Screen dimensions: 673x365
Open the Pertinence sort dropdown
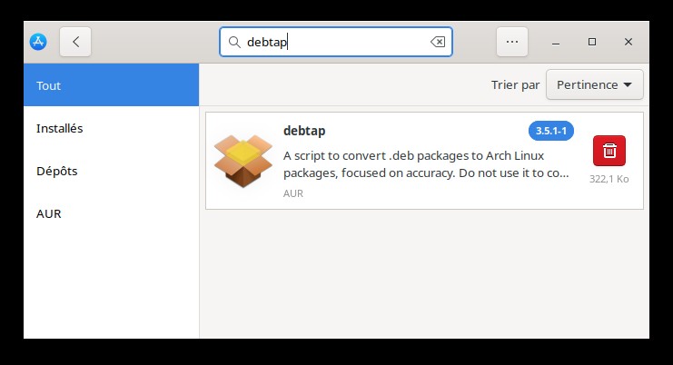point(595,85)
